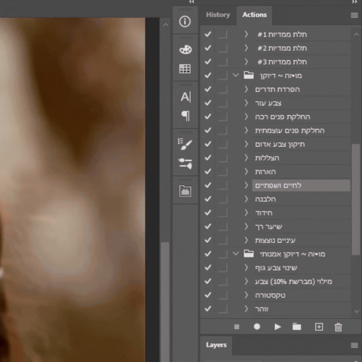Expand the טקסטורה action steps

pos(246,295)
